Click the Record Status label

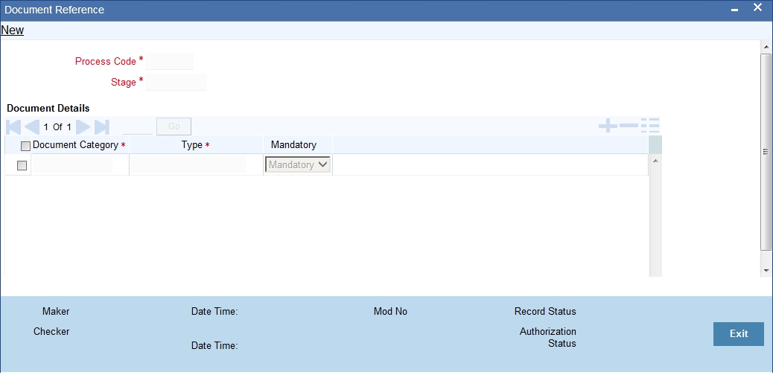(545, 312)
